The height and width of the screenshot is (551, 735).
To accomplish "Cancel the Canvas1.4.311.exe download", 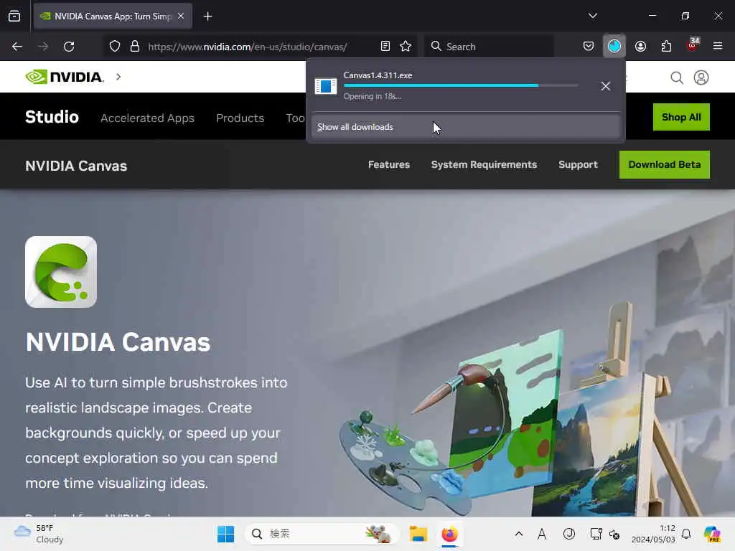I will 605,86.
